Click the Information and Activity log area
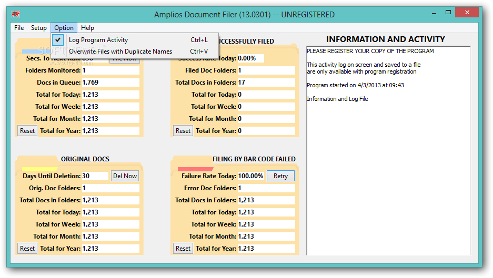The image size is (493, 278). [389, 151]
